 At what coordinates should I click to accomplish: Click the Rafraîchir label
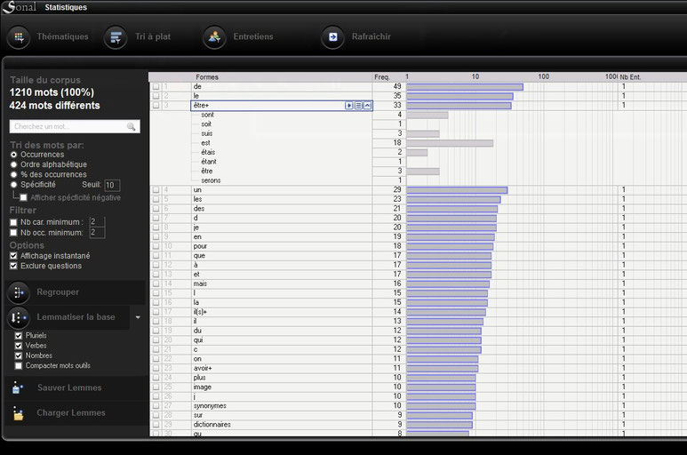371,36
